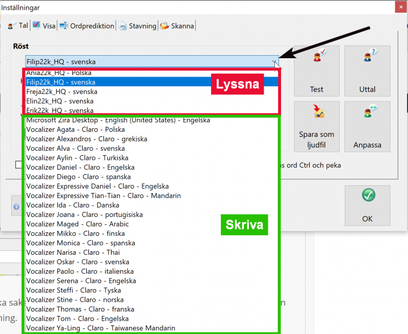Open the Anpassa voice button

(367, 127)
